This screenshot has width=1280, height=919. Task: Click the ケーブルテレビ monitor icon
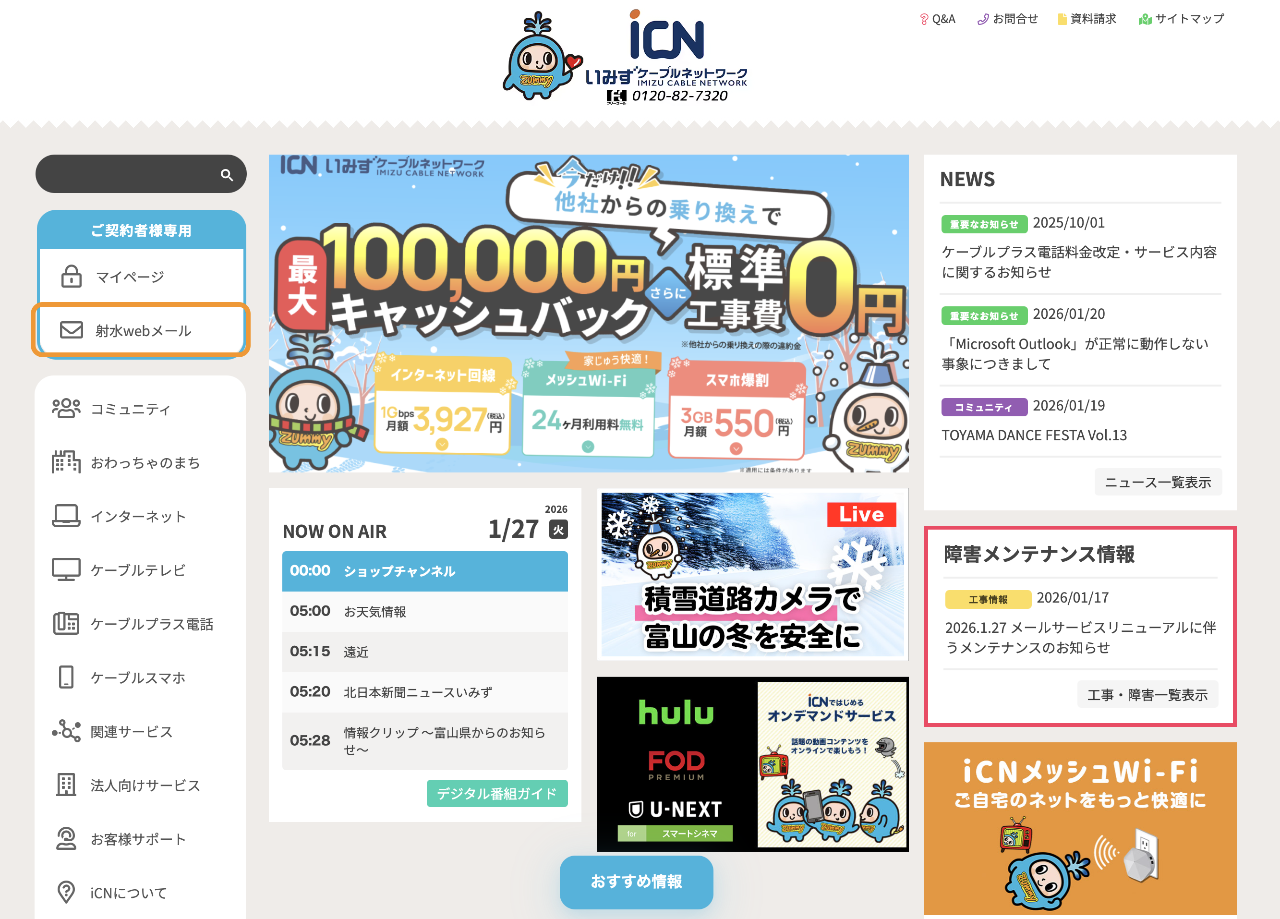pos(66,569)
